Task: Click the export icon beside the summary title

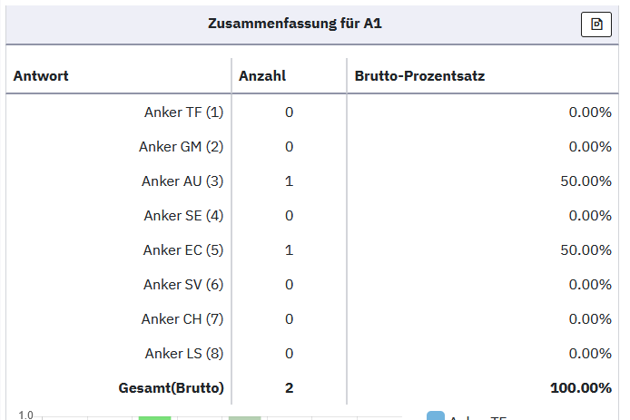Action: tap(596, 24)
